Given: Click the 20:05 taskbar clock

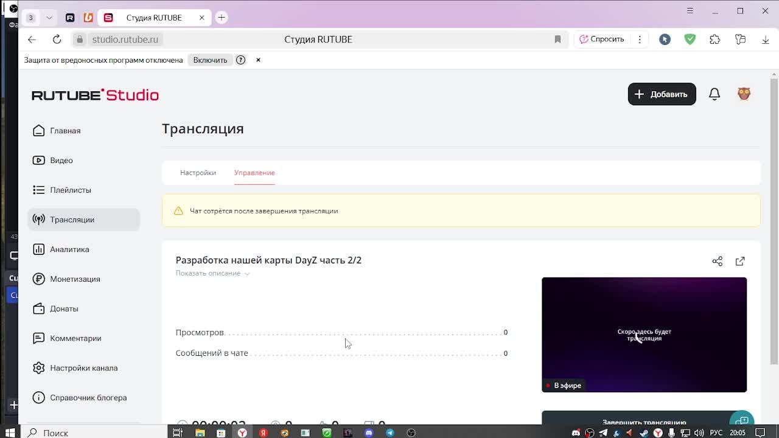Looking at the screenshot, I should coord(738,433).
